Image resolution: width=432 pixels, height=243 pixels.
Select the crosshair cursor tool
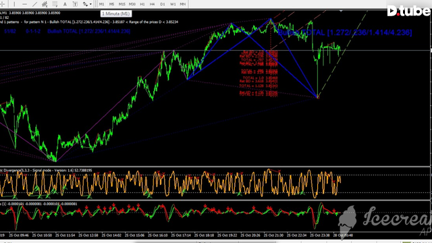(2, 4)
